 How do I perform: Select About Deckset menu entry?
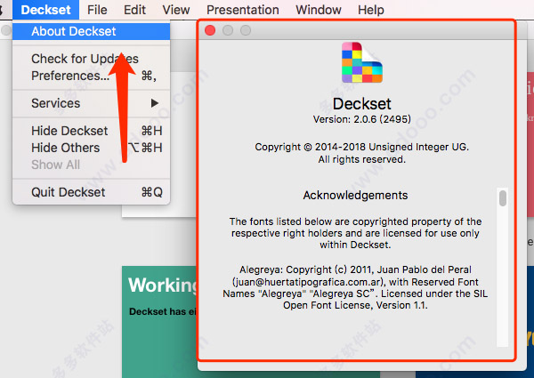92,31
